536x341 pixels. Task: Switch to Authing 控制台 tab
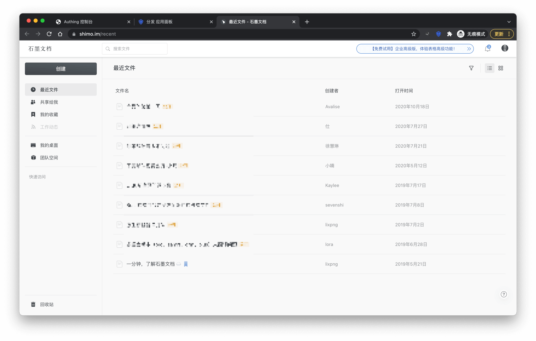pos(78,22)
